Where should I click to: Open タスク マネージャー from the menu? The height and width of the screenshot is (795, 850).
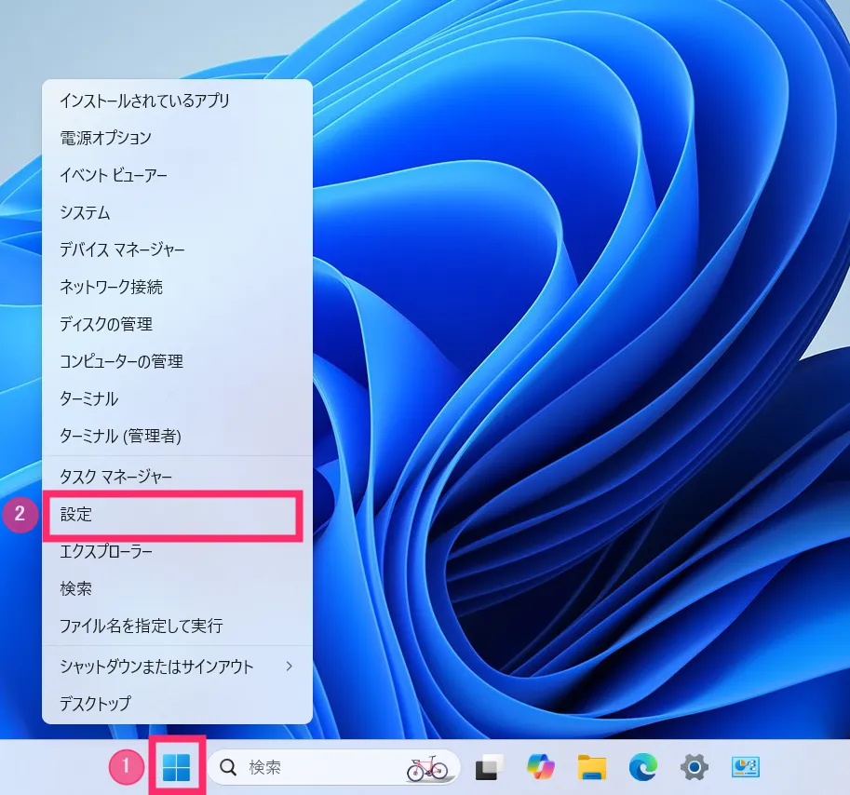point(177,477)
